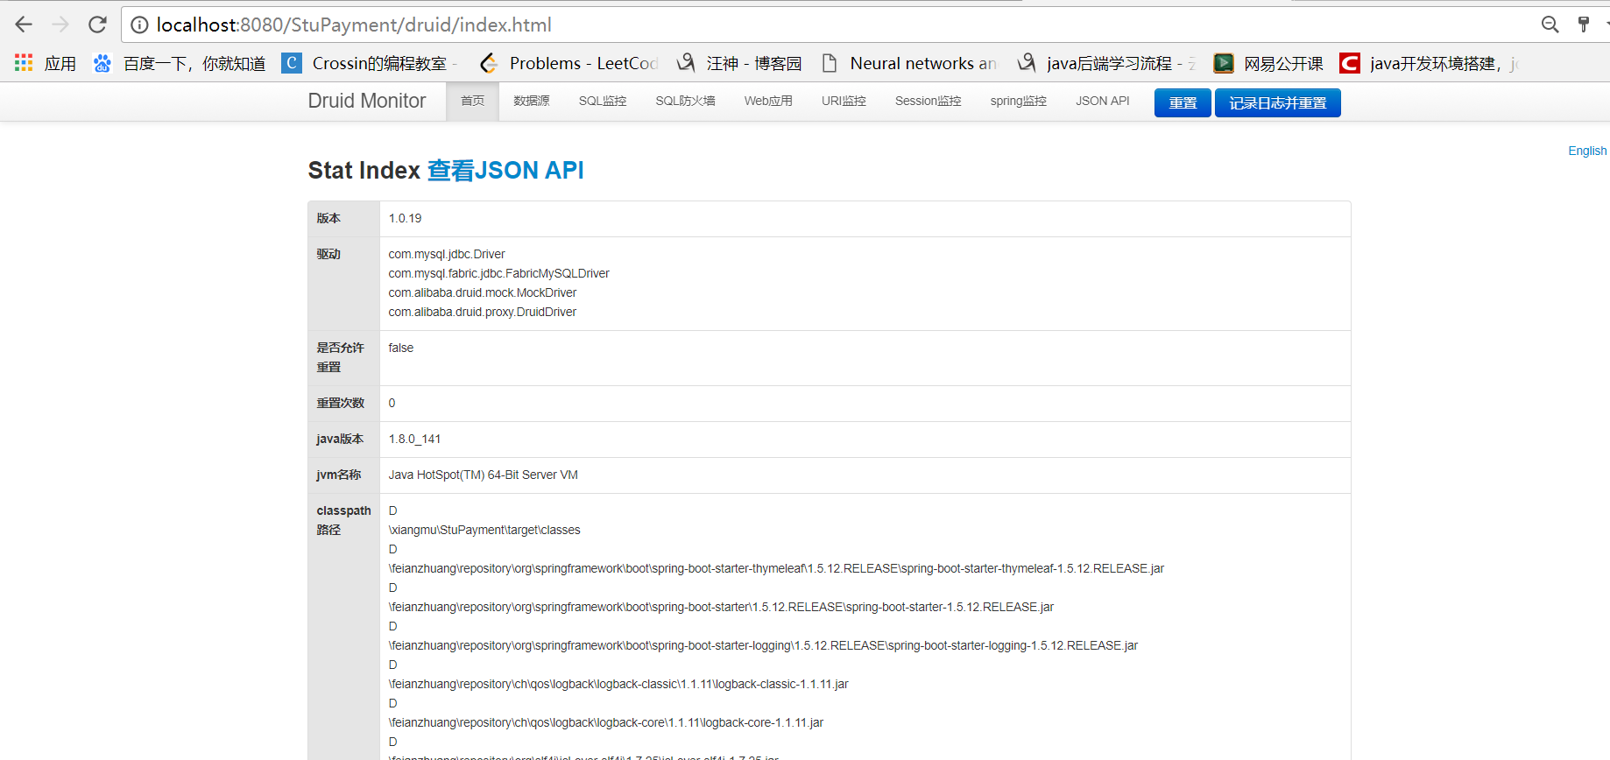
Task: Click the 驱动 row label
Action: [x=328, y=254]
